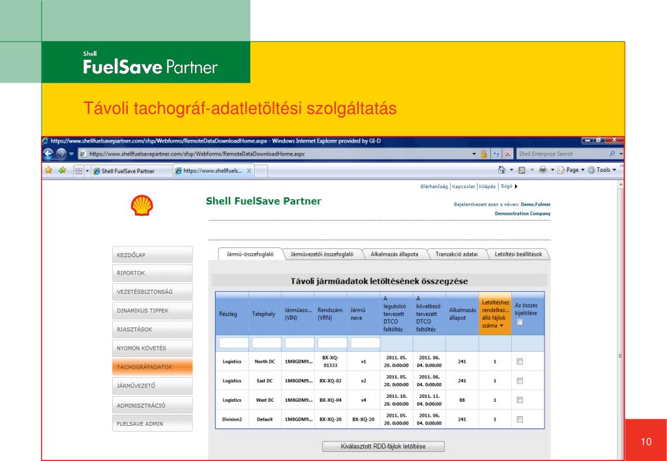Click the Részleg filter input box
This screenshot has height=461, width=667.
[233, 343]
